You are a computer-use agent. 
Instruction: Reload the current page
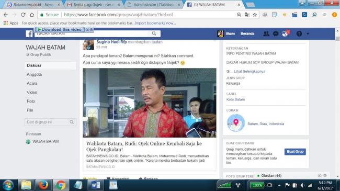(x=23, y=15)
